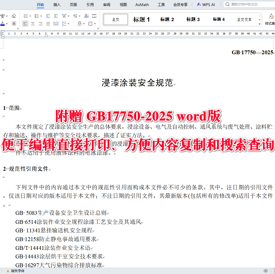Apply the 标题 1 style
275x274 pixels.
(x=141, y=19)
